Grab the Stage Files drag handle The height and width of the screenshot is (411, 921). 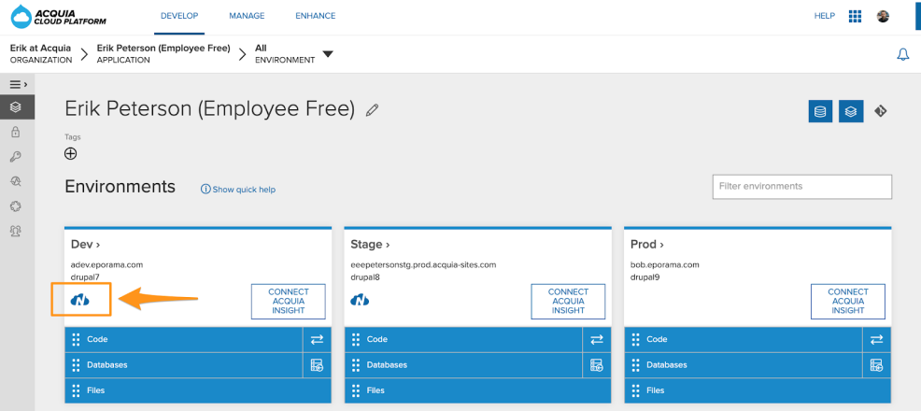(355, 390)
